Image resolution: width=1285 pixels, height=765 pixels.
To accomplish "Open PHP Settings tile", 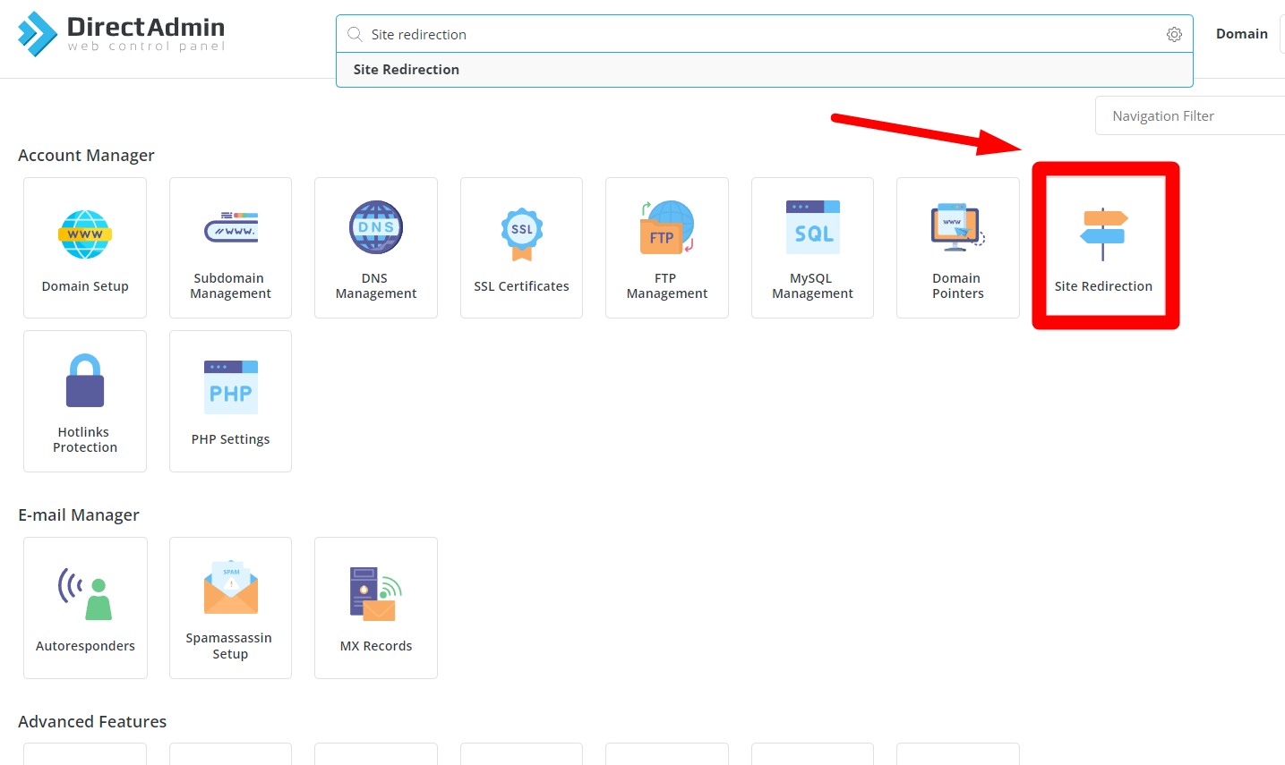I will point(230,401).
